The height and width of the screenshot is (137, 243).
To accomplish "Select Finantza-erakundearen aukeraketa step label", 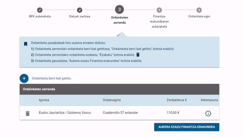I will [x=159, y=21].
